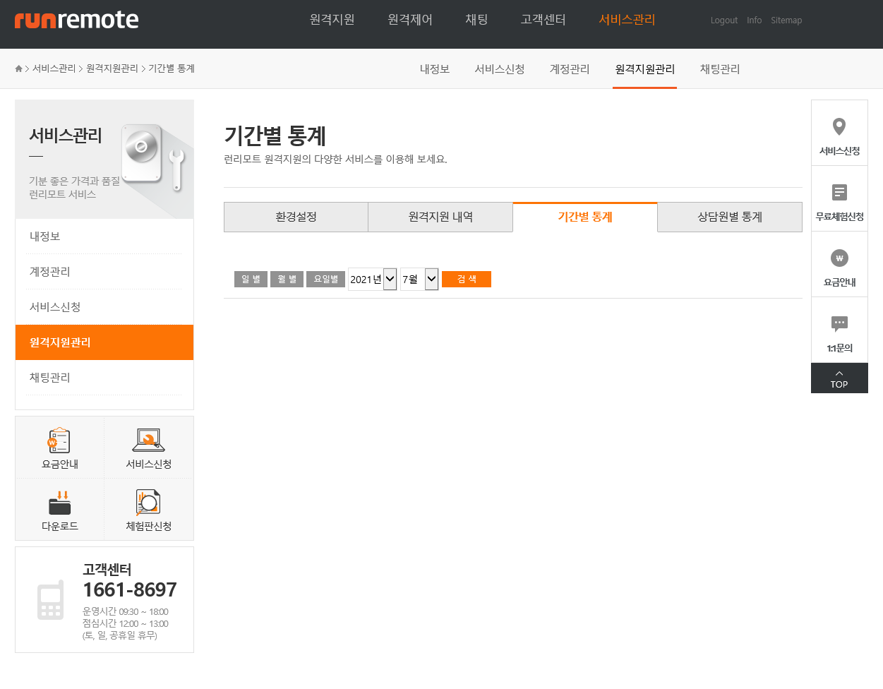883x689 pixels.
Task: Click the home icon in breadcrumb
Action: coord(19,68)
